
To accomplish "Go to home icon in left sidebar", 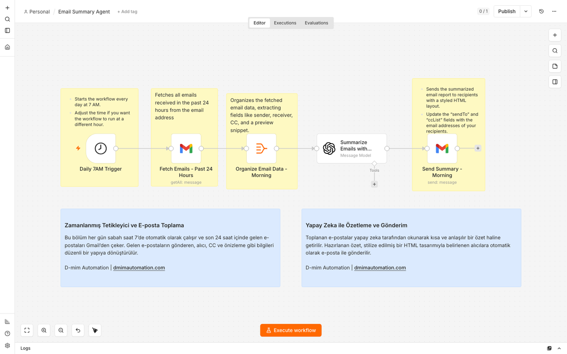I will (x=7, y=47).
